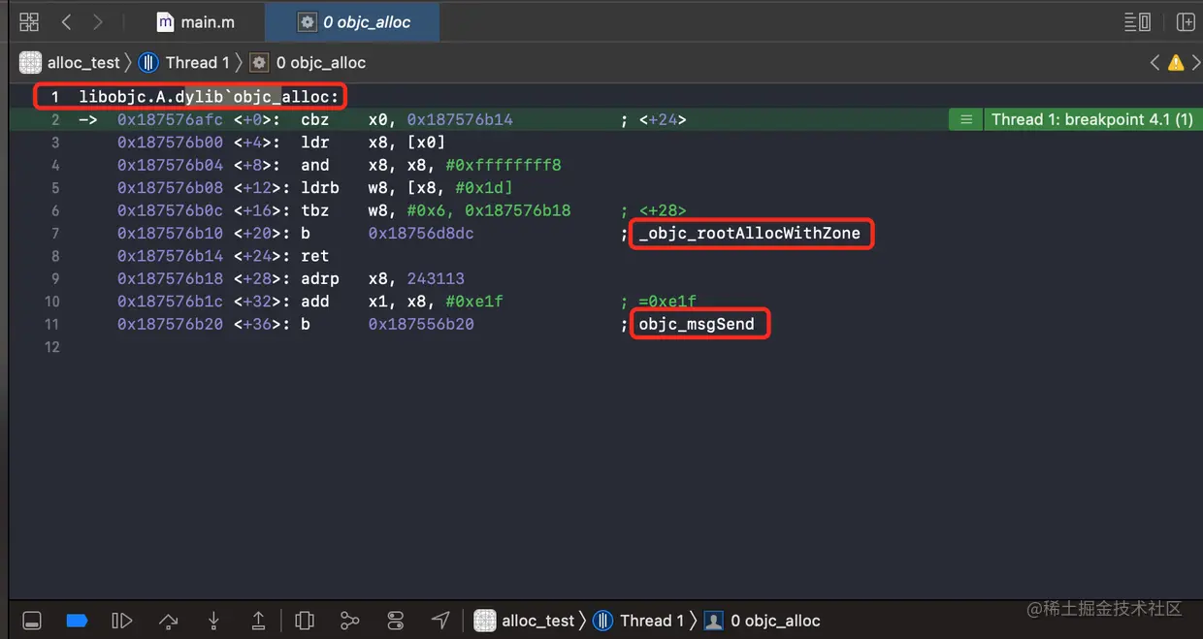The height and width of the screenshot is (639, 1203).
Task: Click the libobjc.A.dylib`objc_alloc: header text
Action: coord(209,97)
